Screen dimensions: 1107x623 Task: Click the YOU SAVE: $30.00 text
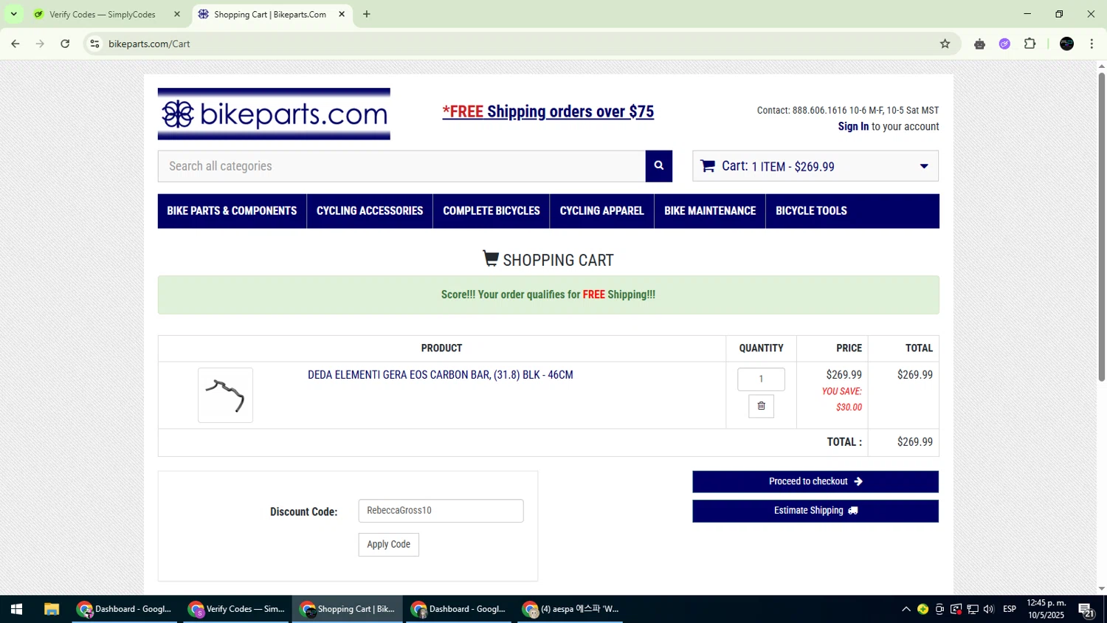coord(842,399)
